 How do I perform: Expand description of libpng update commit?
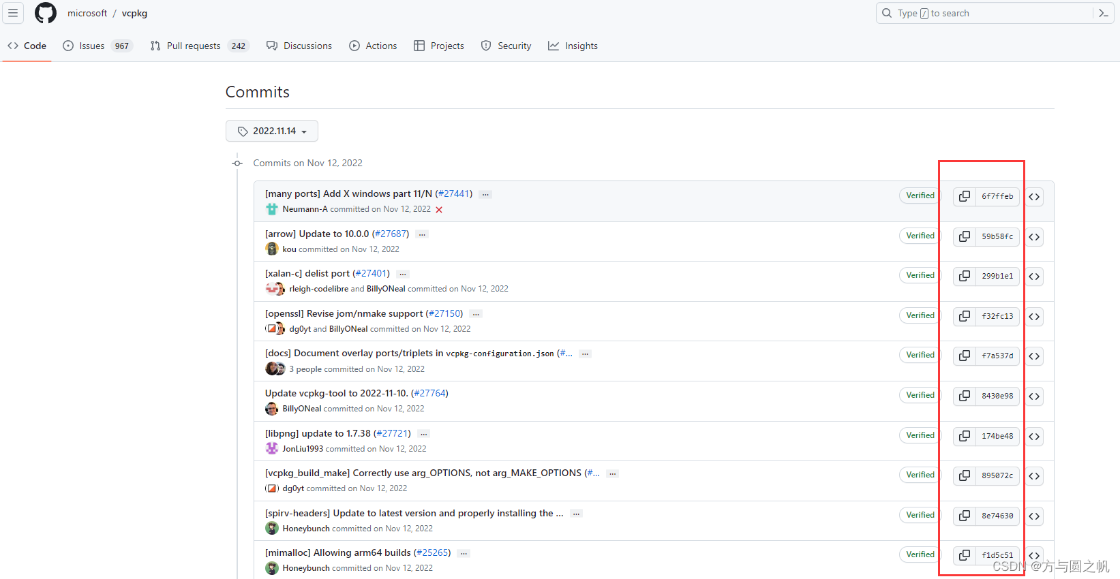(423, 434)
